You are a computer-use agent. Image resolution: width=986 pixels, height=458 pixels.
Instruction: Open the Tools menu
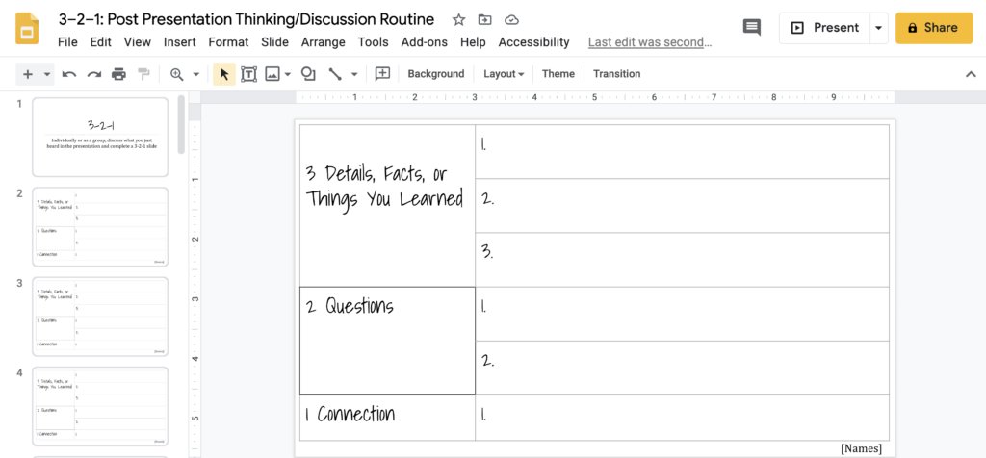(374, 42)
